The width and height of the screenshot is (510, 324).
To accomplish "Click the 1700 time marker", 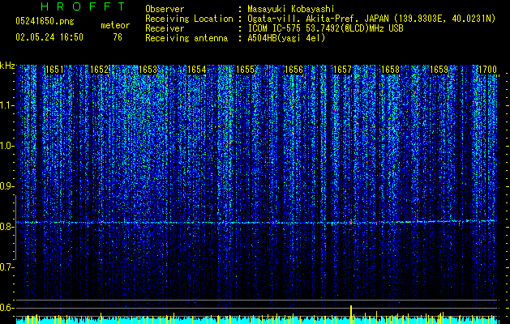I will [488, 70].
